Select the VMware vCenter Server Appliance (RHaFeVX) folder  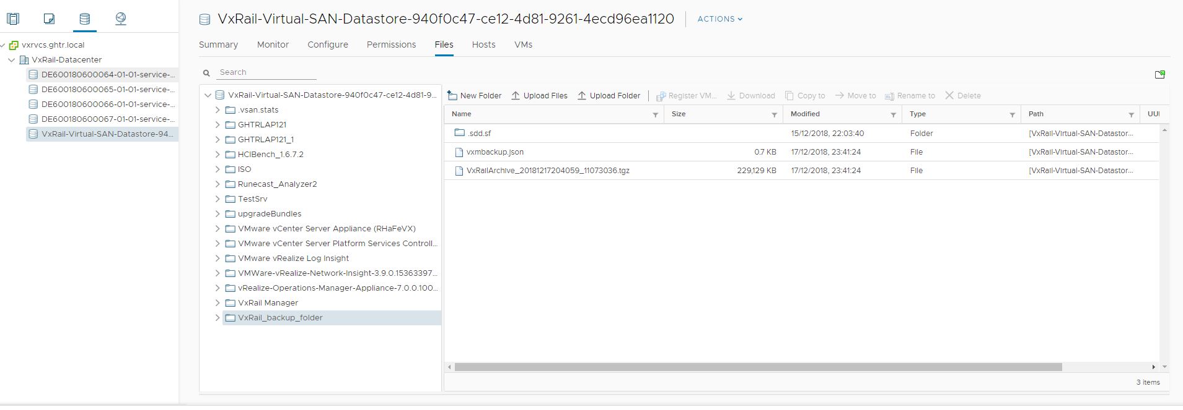pos(327,229)
